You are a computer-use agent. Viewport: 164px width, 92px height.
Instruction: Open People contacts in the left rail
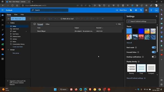click(3, 25)
